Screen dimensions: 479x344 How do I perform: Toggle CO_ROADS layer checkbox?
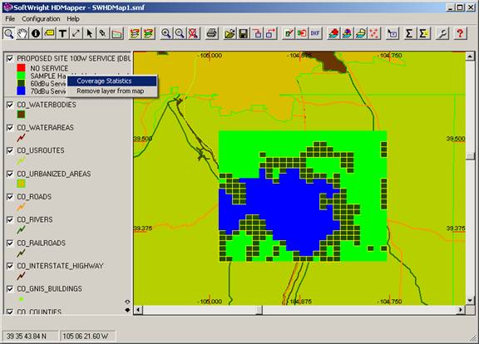pos(10,197)
